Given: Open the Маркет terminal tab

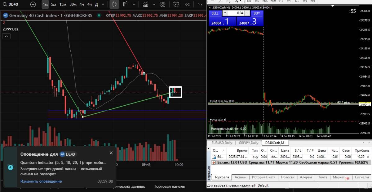Looking at the screenshot, I should (341, 177).
